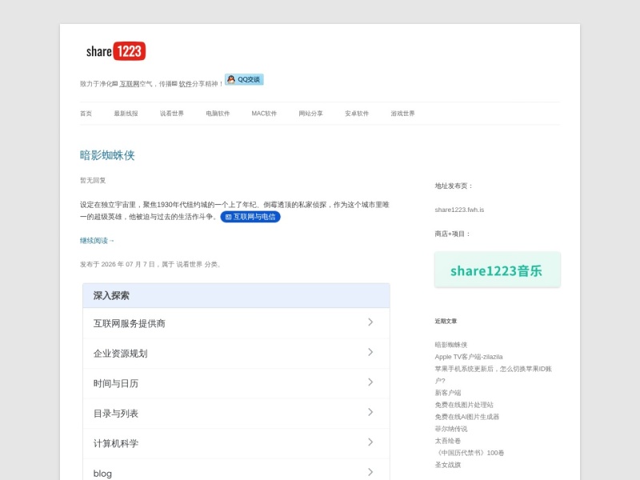Screen dimensions: 640x480
Task: Open recent article 太吾绘卷
Action: pos(448,441)
